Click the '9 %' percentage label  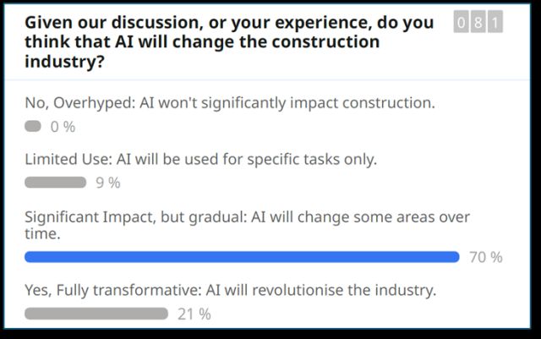pyautogui.click(x=108, y=183)
